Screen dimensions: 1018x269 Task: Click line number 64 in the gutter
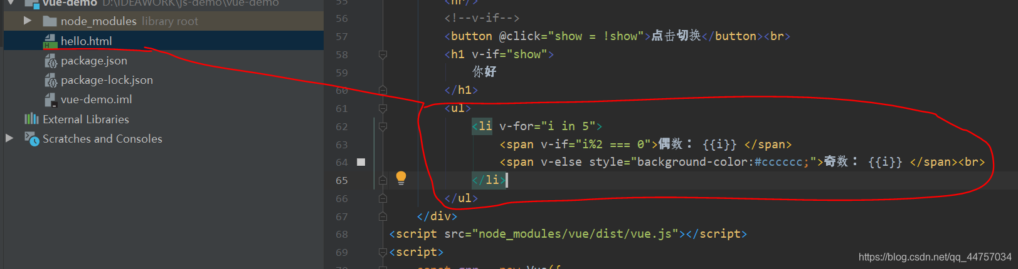342,163
